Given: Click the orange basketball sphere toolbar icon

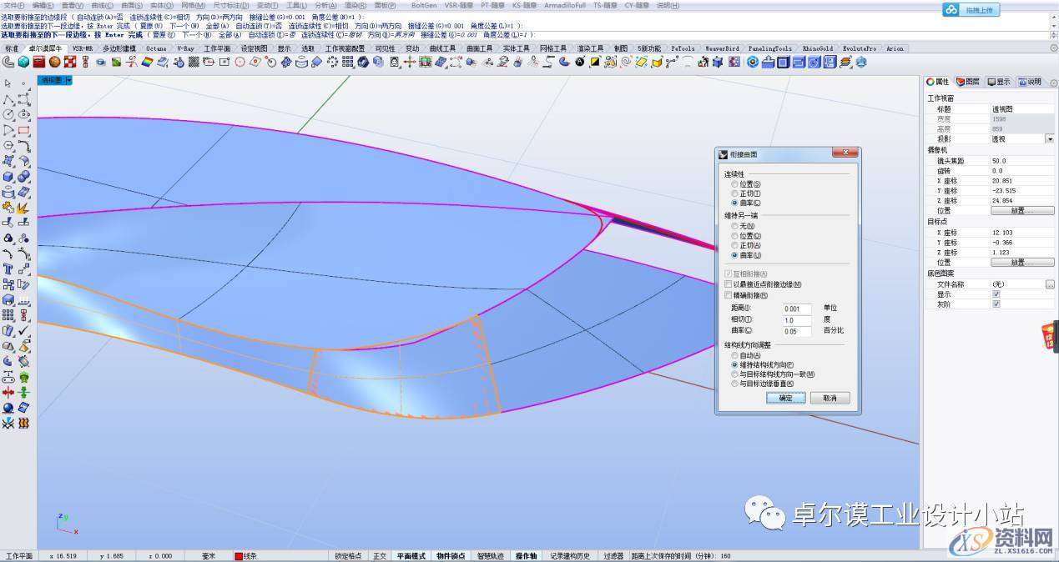Looking at the screenshot, I should [x=54, y=62].
